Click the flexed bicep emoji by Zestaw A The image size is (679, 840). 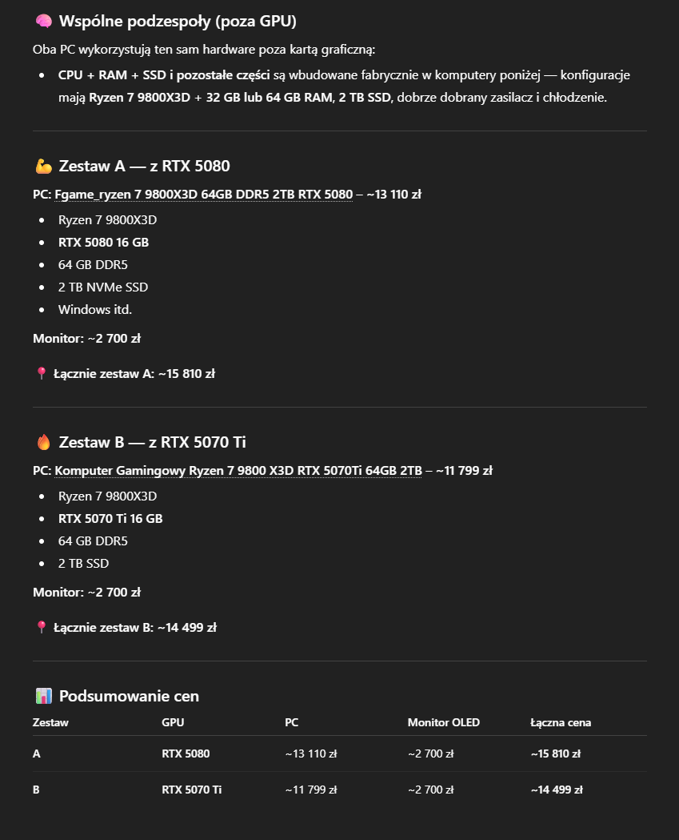coord(43,167)
